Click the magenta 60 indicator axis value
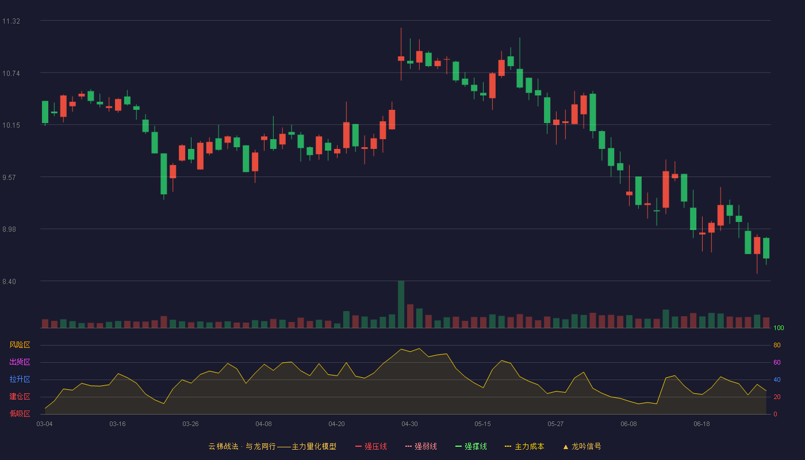This screenshot has height=460, width=805. [777, 363]
